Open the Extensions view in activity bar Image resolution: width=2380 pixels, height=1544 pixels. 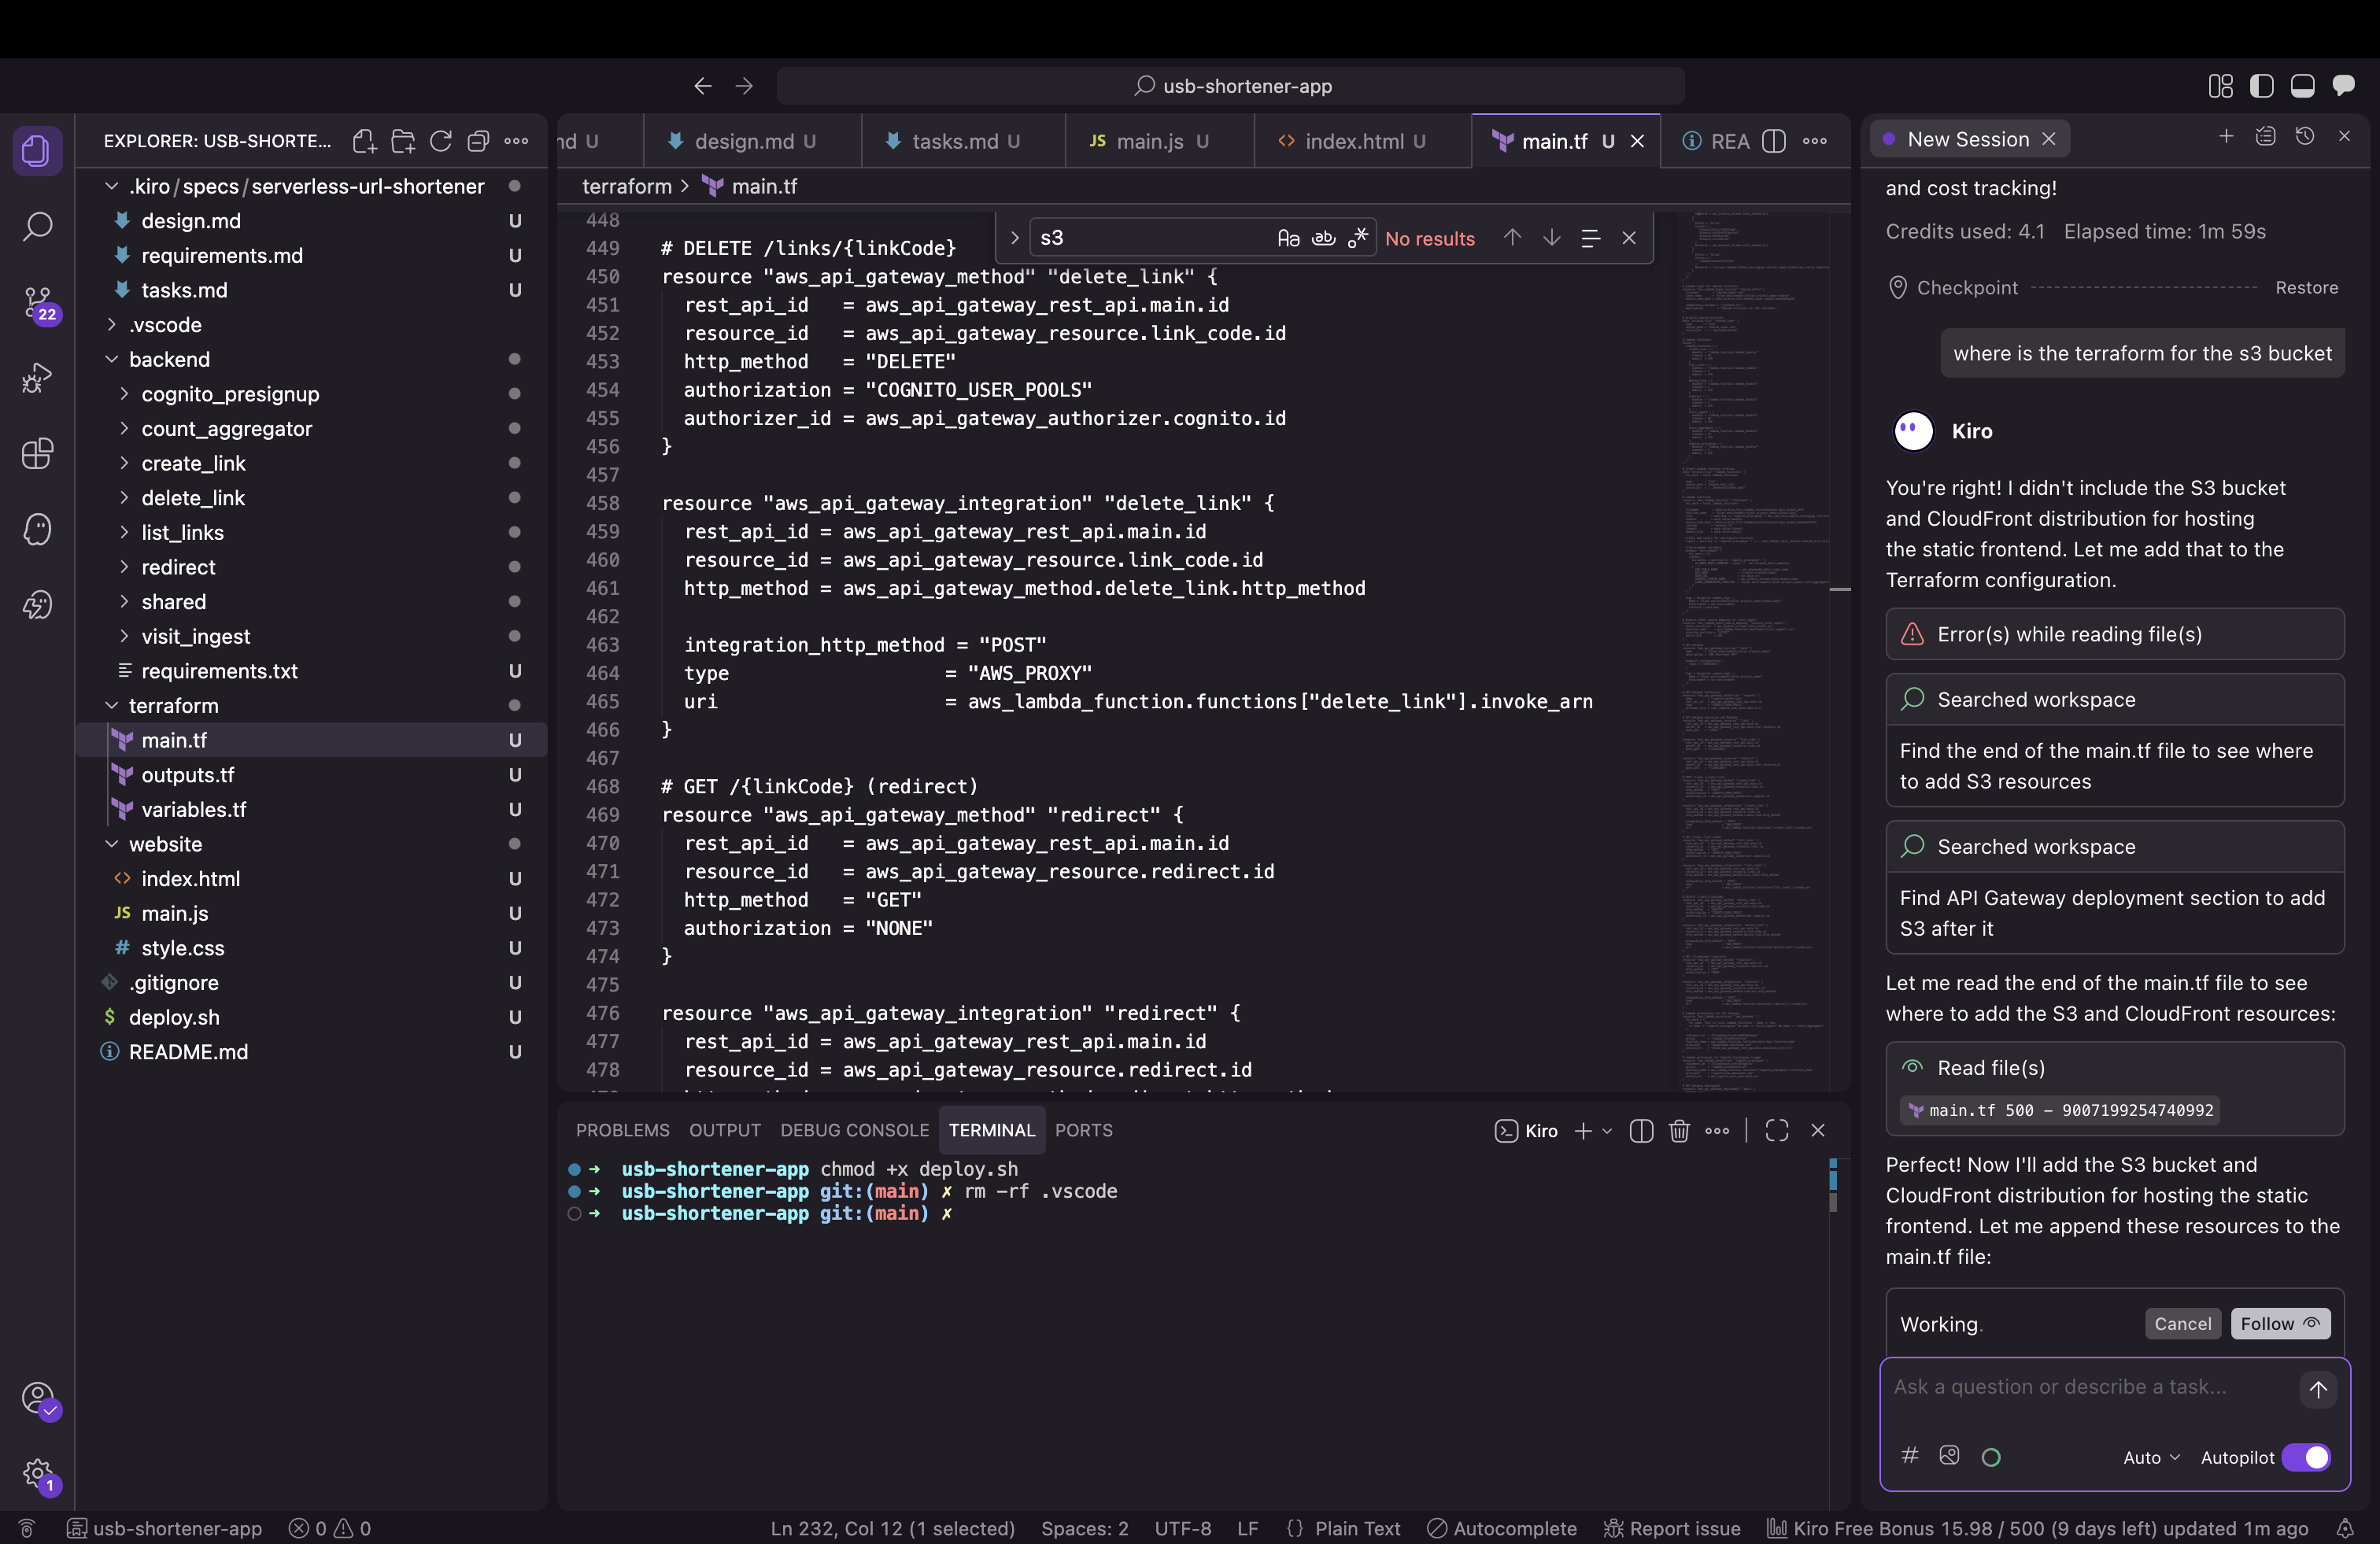click(37, 454)
